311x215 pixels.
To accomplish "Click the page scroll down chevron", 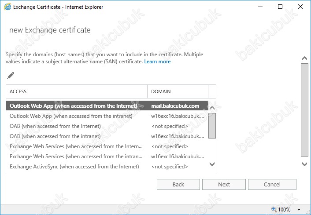I will click(304, 164).
